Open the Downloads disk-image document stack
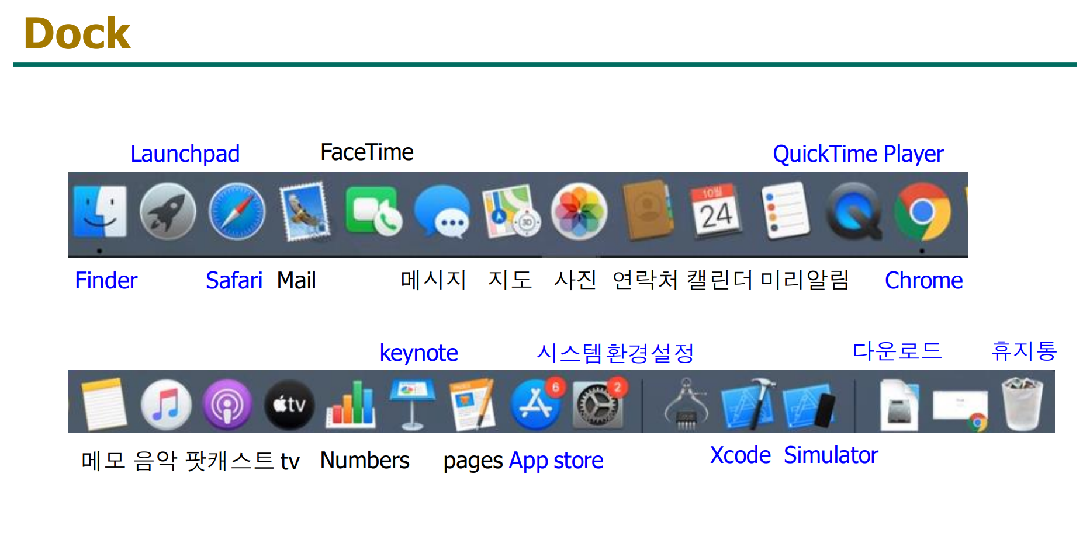 pos(899,404)
